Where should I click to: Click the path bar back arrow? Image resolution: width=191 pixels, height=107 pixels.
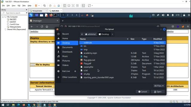coord(82,34)
